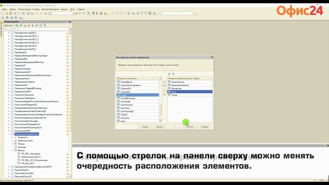The height and width of the screenshot is (185, 329).
Task: Select Количество in the Товары fields list
Action: pos(190,88)
